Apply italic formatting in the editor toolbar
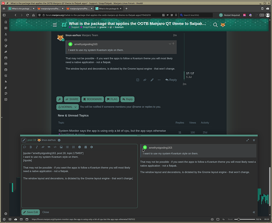Image resolution: width=272 pixels, height=223 pixels. point(37,147)
